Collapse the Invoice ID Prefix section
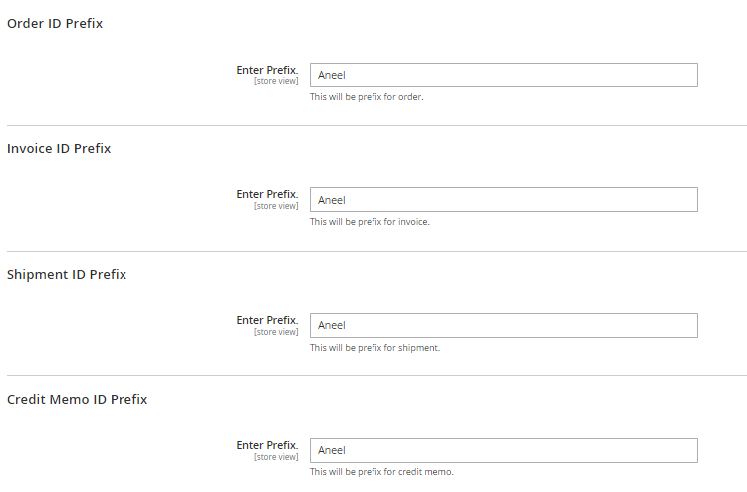This screenshot has height=492, width=747. [59, 149]
